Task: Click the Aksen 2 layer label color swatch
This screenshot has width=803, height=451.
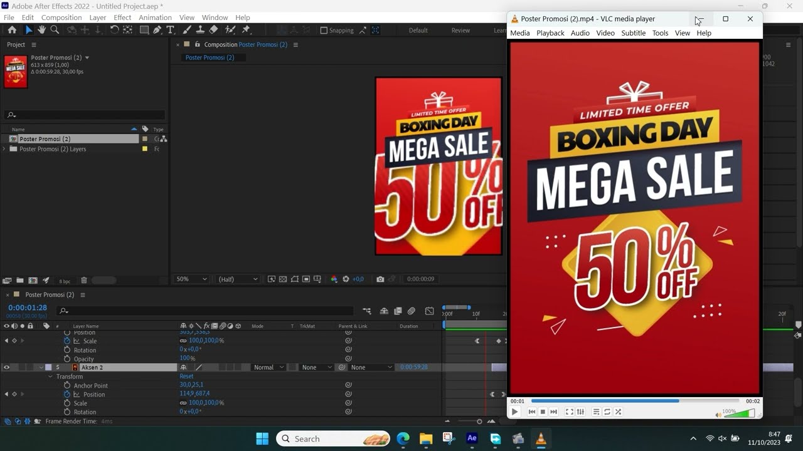Action: [x=48, y=368]
